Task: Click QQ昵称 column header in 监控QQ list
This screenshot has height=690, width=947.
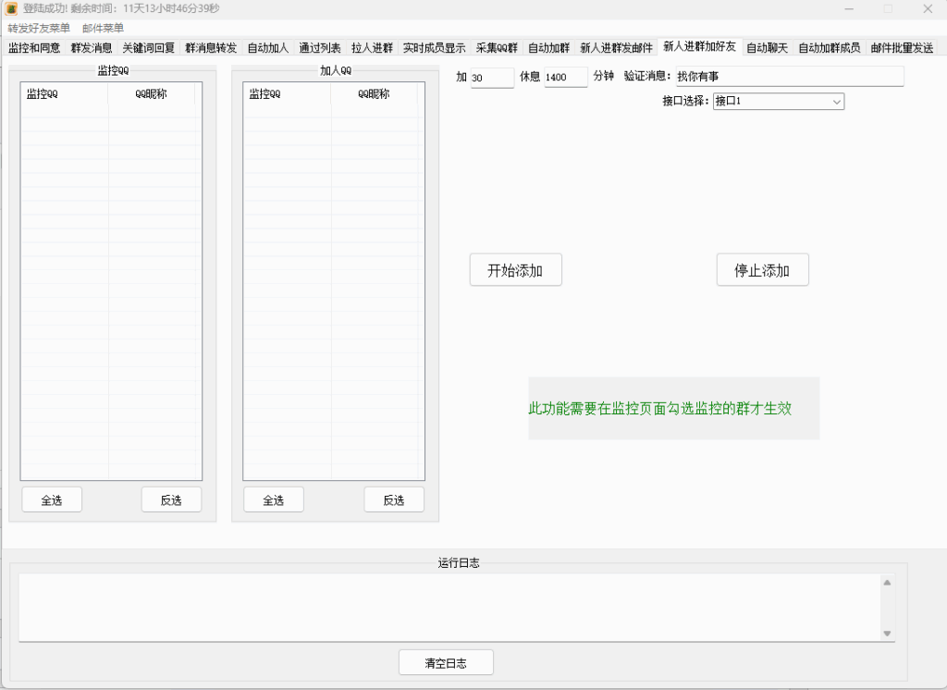Action: pos(152,93)
